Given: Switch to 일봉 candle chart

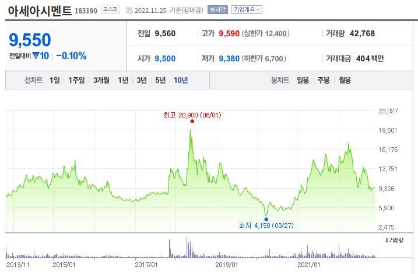Looking at the screenshot, I should (x=303, y=80).
